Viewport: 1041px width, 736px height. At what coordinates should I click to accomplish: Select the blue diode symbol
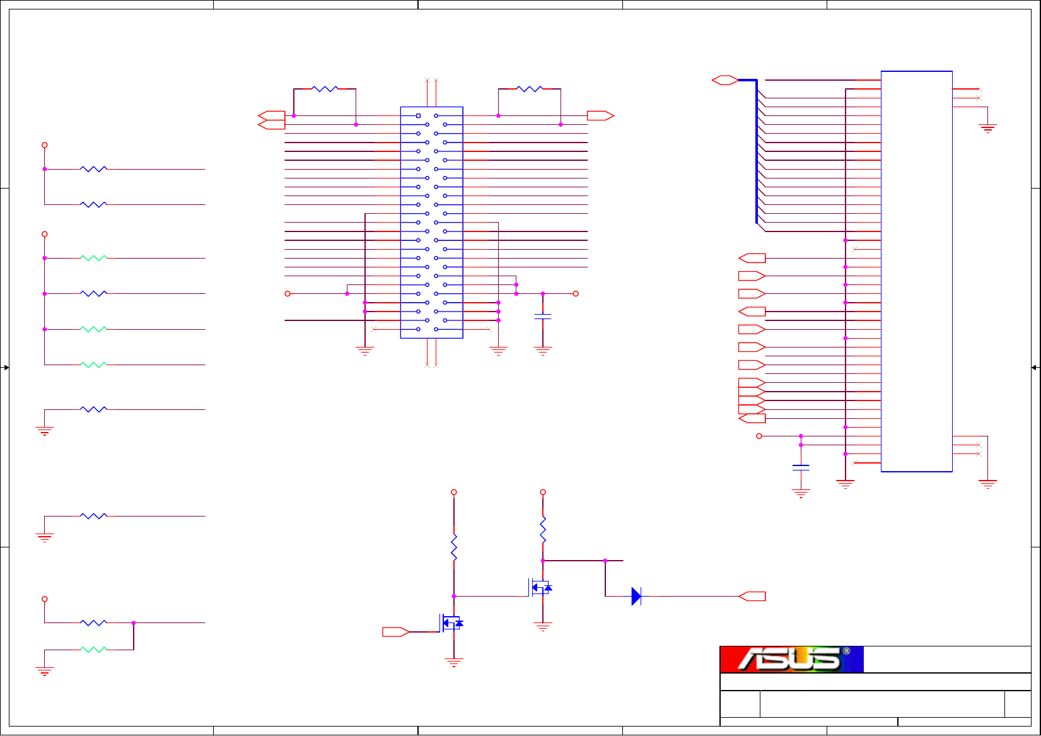(636, 596)
